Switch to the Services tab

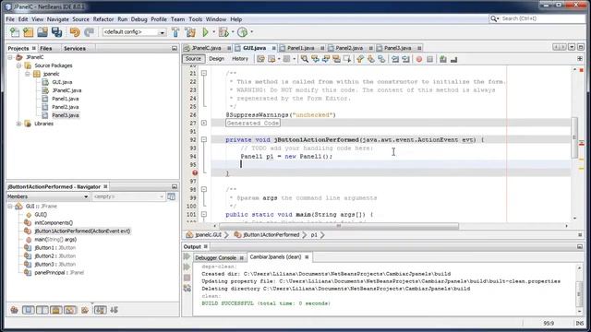(75, 49)
